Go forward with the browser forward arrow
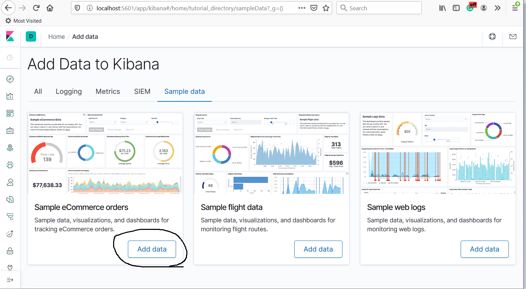Image resolution: width=526 pixels, height=289 pixels. tap(22, 8)
